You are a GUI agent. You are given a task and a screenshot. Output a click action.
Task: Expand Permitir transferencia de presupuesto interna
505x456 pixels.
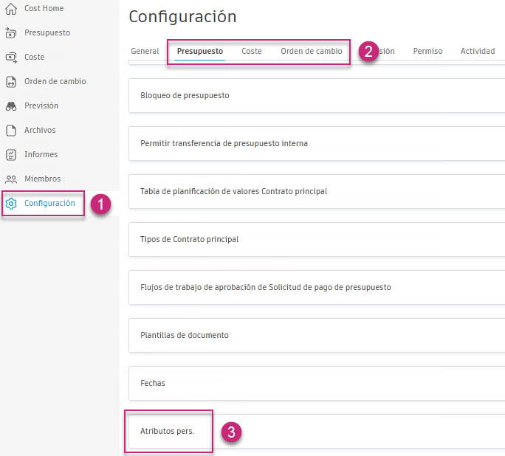pos(317,144)
